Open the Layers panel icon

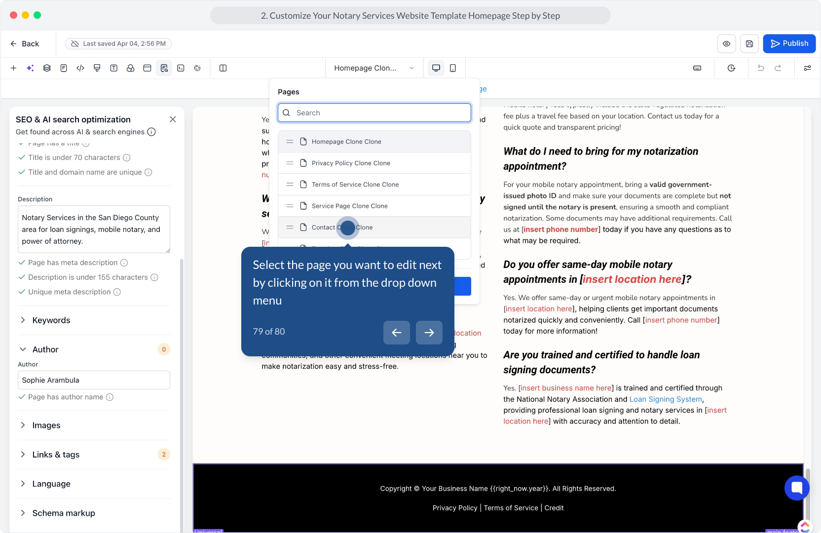coord(47,68)
